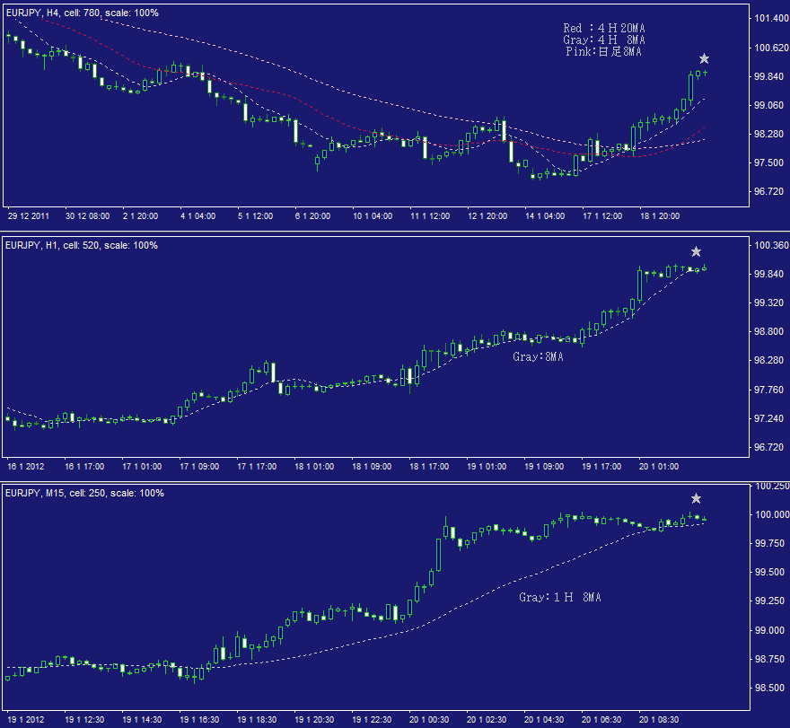Click price label 97.760 on H1 axis
Image resolution: width=790 pixels, height=728 pixels.
click(x=769, y=390)
